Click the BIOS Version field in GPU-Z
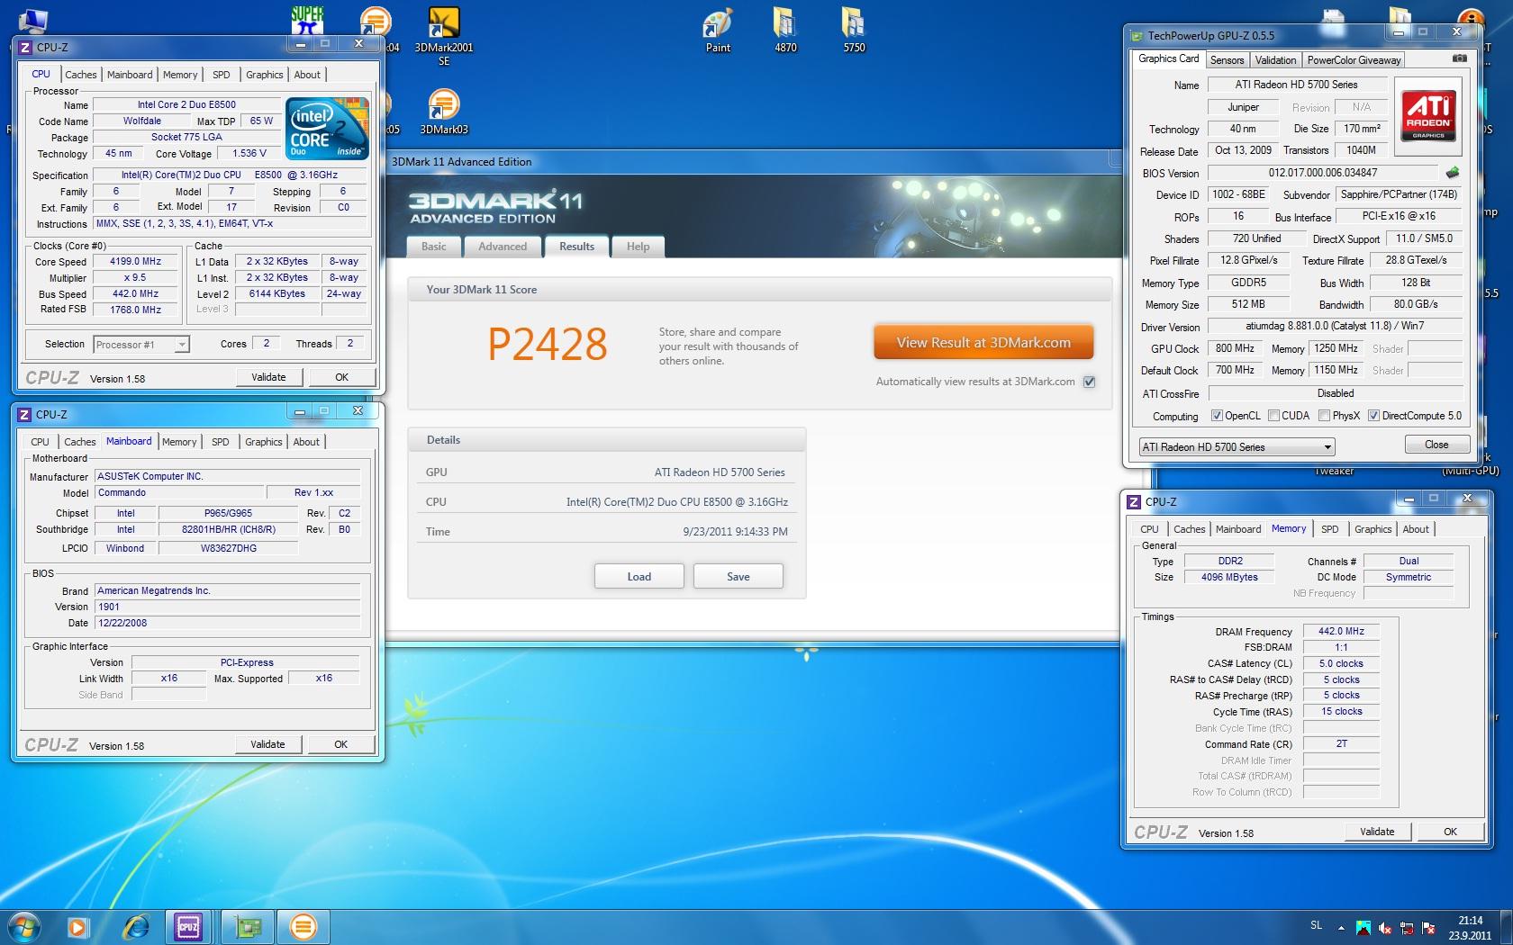Screen dimensions: 1513x945 (1323, 173)
